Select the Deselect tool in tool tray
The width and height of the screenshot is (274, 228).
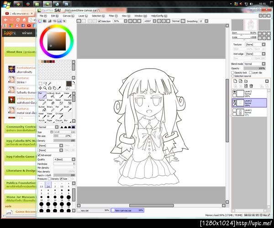pyautogui.click(x=68, y=102)
